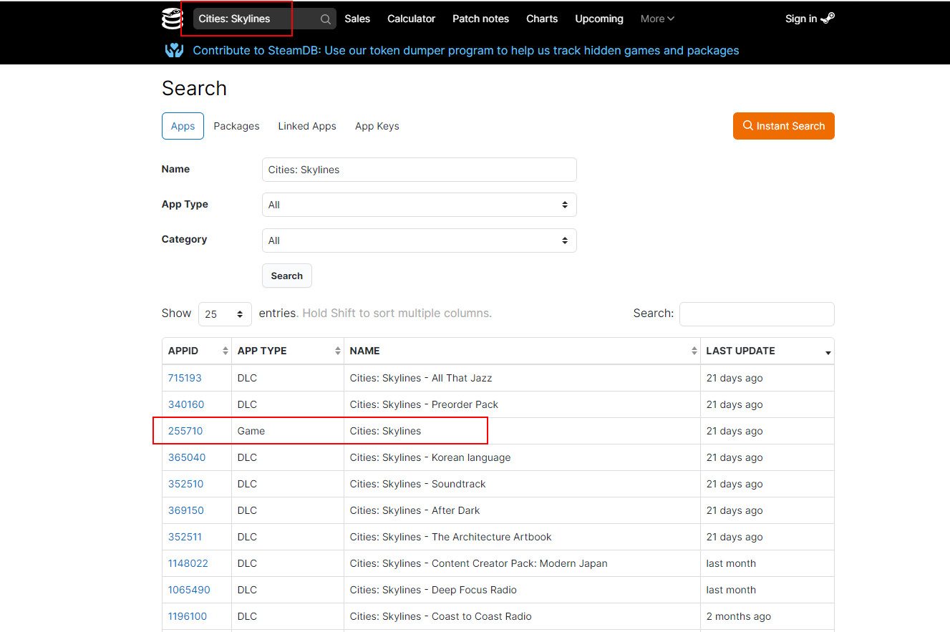Sort the table by APP TYPE arrows
950x632 pixels.
pyautogui.click(x=338, y=351)
